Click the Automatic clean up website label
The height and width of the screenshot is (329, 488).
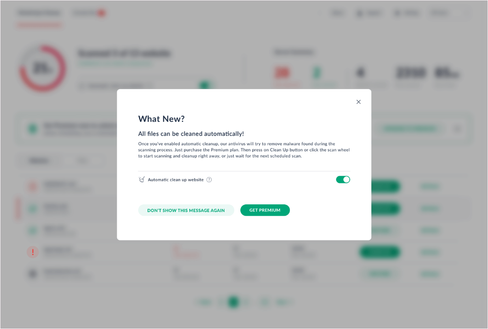[176, 180]
